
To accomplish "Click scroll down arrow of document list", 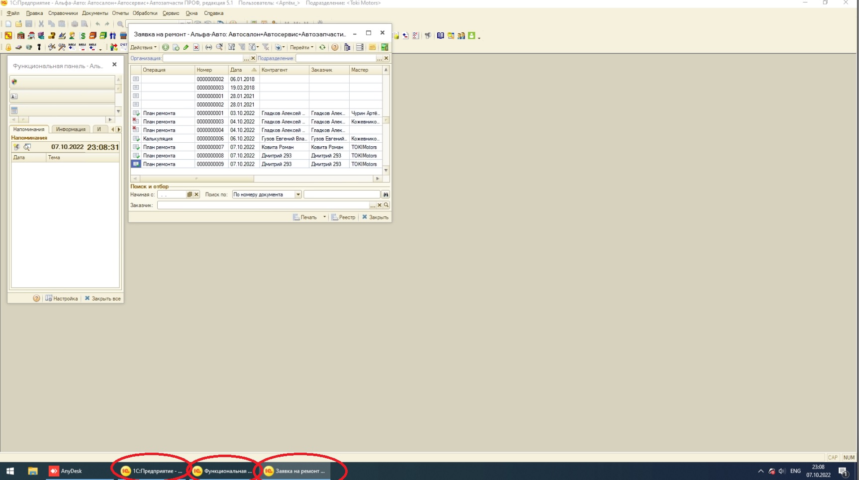I will point(386,171).
